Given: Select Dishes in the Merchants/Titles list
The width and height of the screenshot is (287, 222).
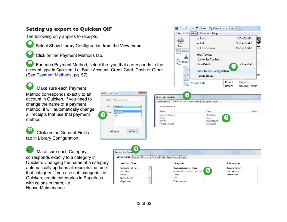Looking at the screenshot, I should pos(123,175).
